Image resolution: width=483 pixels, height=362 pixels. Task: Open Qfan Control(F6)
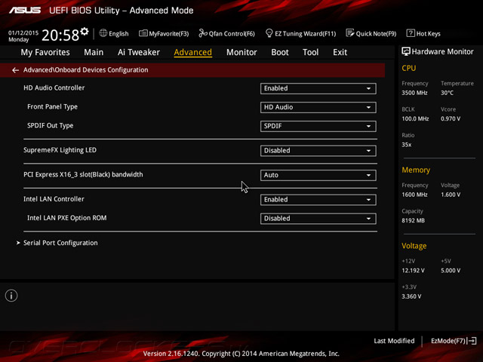click(226, 33)
